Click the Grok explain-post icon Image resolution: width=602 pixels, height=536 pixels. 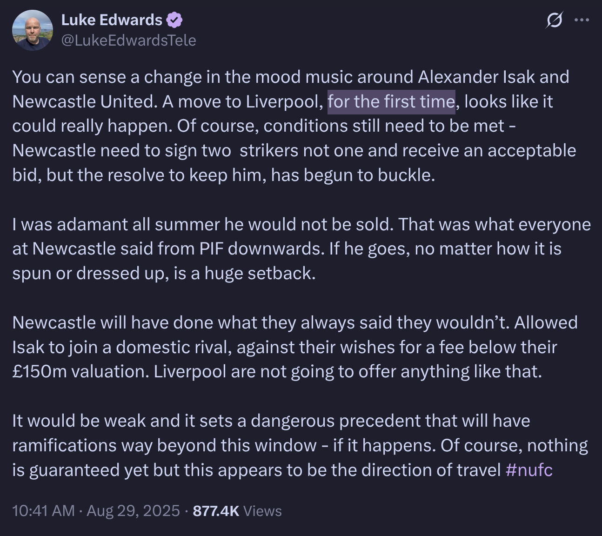(x=555, y=20)
